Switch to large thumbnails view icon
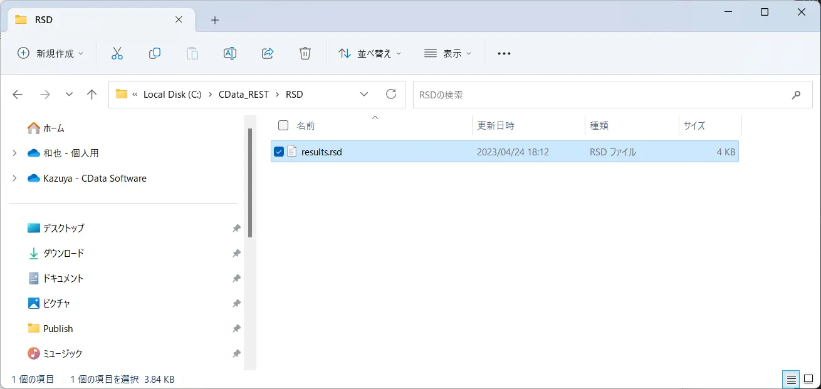The height and width of the screenshot is (389, 821). (808, 379)
